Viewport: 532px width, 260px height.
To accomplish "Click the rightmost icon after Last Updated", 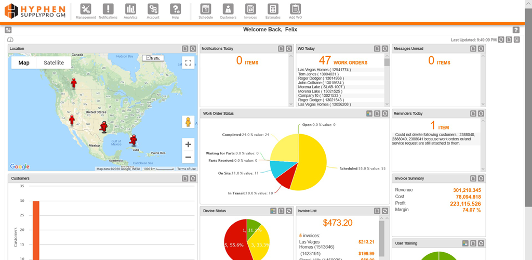I will point(516,40).
